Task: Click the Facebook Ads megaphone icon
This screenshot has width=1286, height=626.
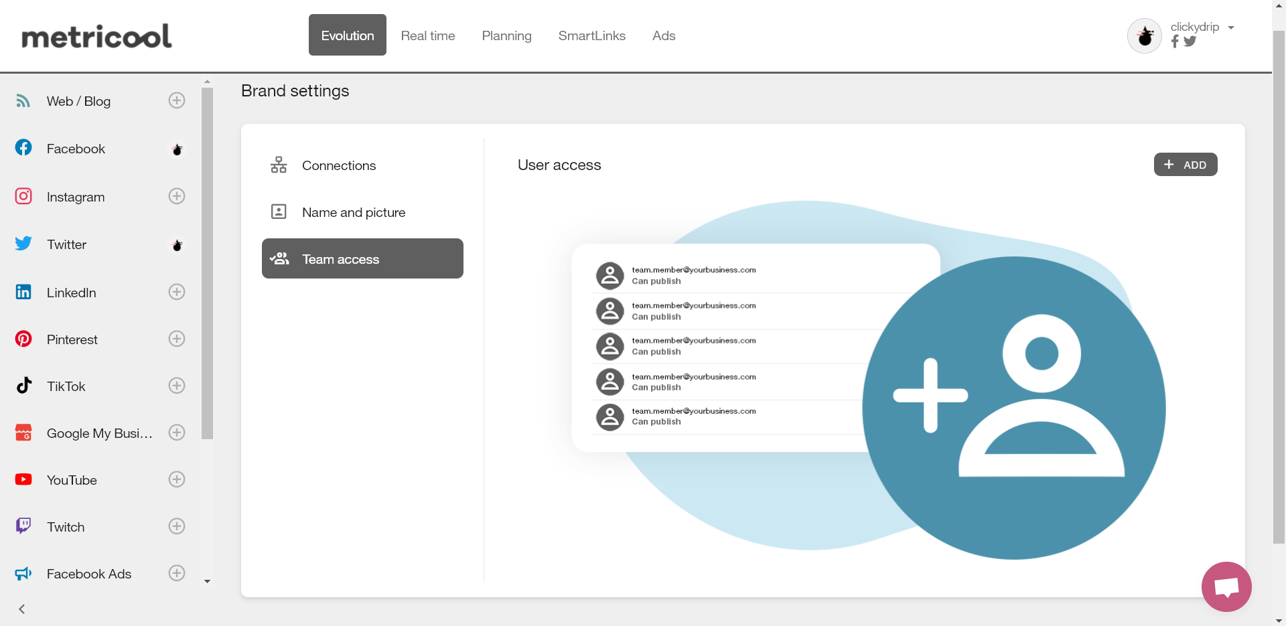Action: pyautogui.click(x=23, y=573)
